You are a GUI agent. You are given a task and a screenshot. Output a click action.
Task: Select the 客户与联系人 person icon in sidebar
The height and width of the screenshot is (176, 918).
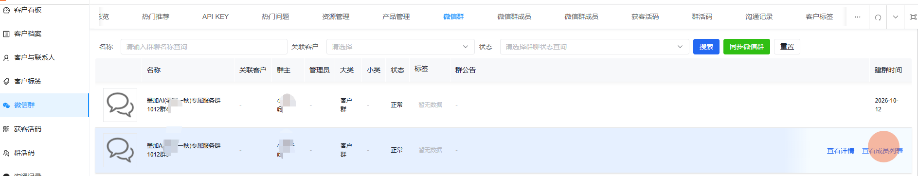(6, 57)
